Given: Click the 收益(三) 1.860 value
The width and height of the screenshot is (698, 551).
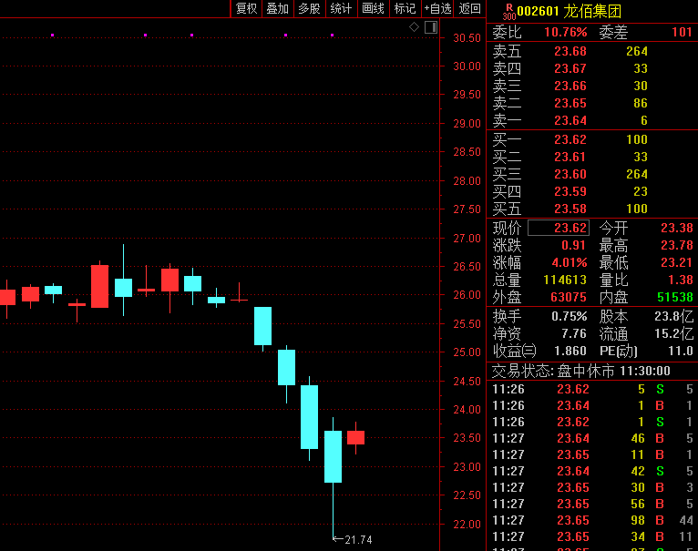Looking at the screenshot, I should pyautogui.click(x=570, y=352).
